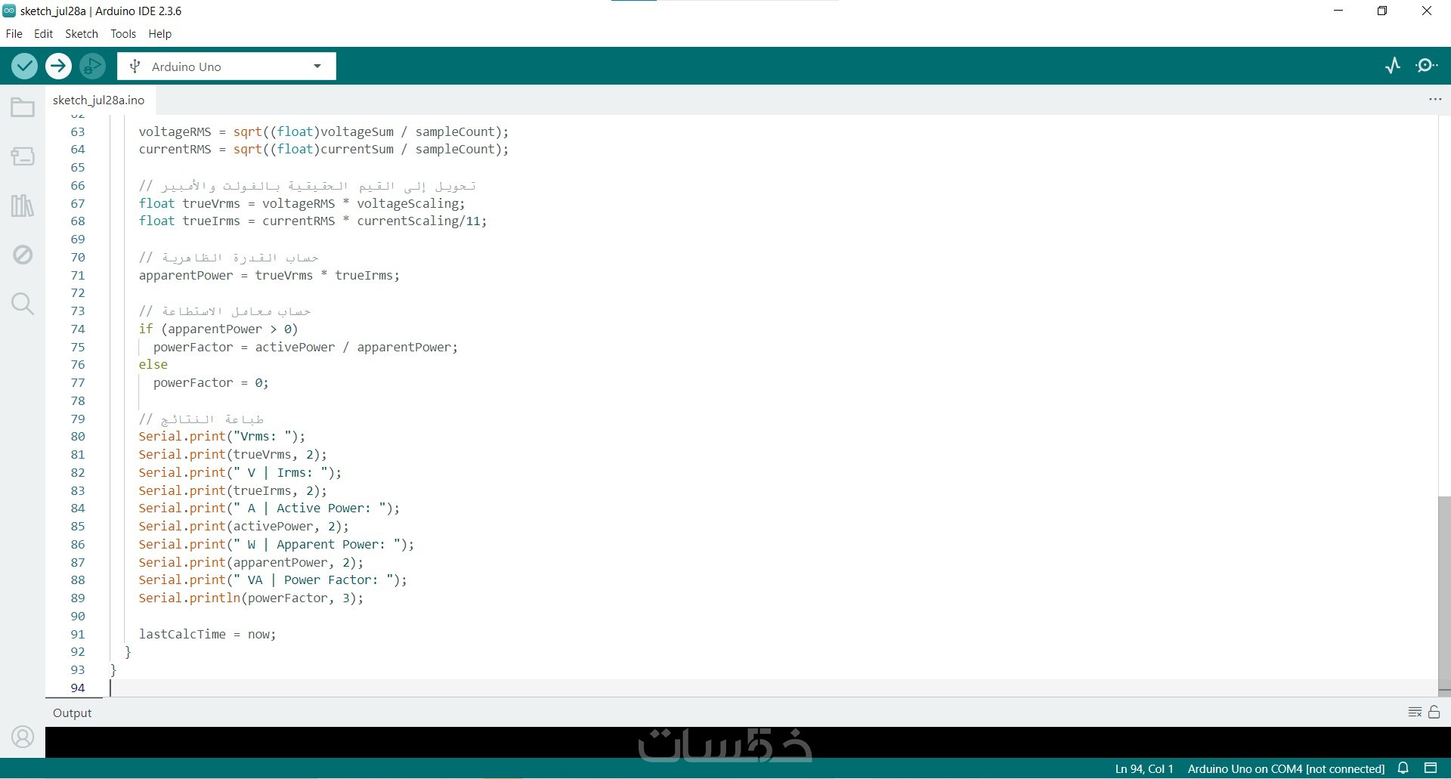Viewport: 1451px width, 779px height.
Task: Click the 'else' keyword on line 76
Action: point(153,365)
